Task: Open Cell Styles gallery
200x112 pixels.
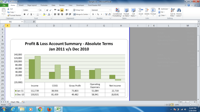Action: click(x=133, y=12)
